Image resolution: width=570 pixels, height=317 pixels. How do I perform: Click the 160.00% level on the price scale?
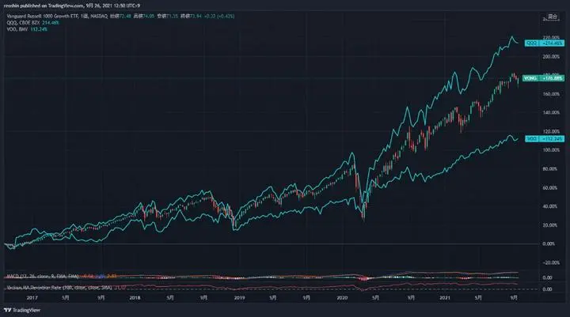[x=551, y=94]
